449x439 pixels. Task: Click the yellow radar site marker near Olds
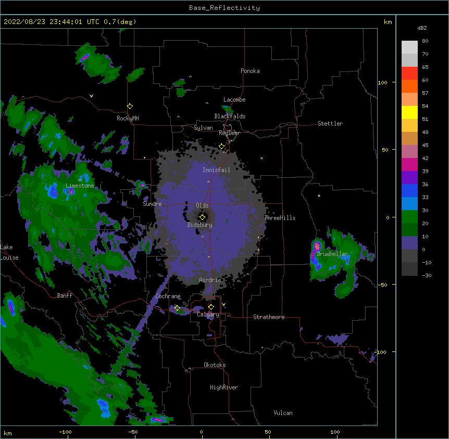point(202,217)
